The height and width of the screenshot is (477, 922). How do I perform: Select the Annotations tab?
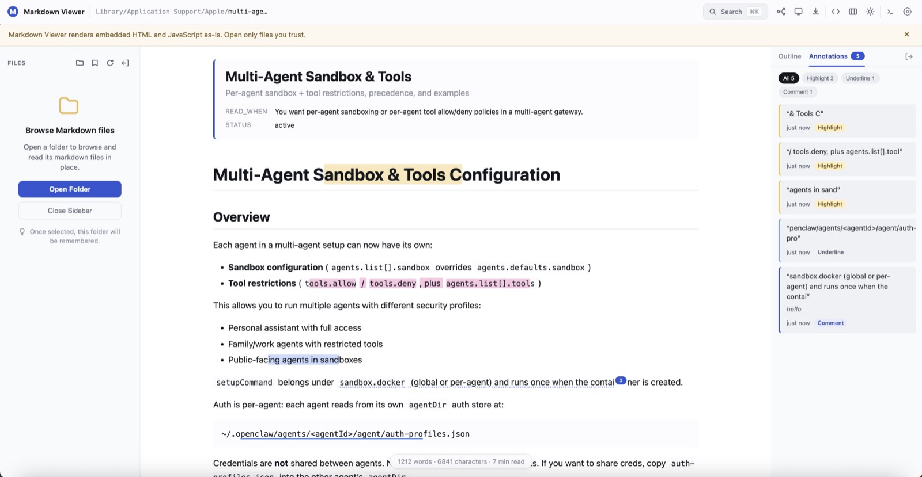837,56
